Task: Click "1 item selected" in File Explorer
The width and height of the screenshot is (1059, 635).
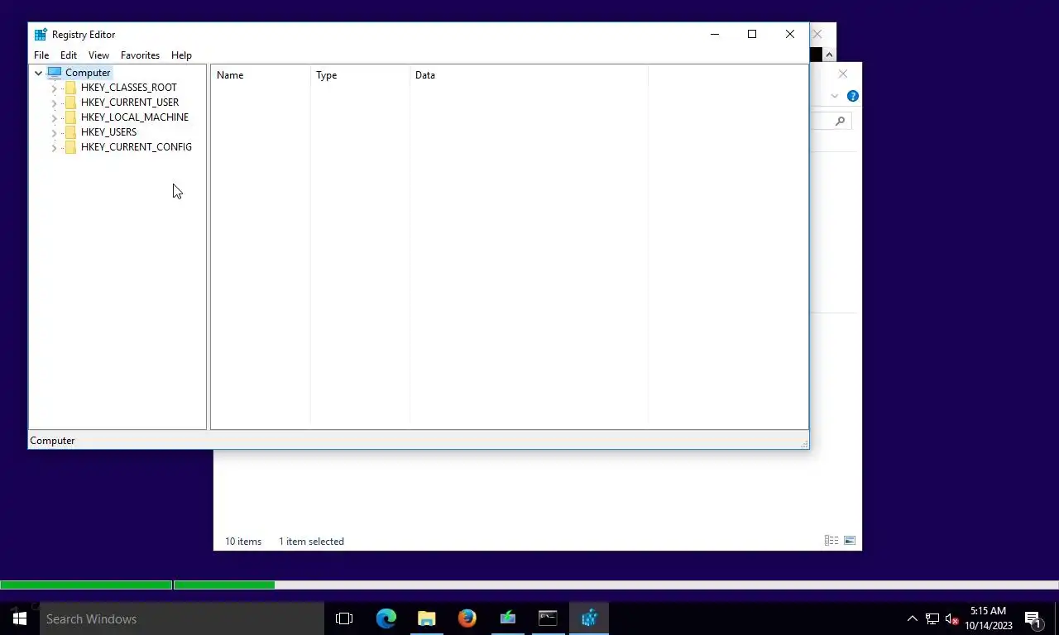Action: coord(311,542)
